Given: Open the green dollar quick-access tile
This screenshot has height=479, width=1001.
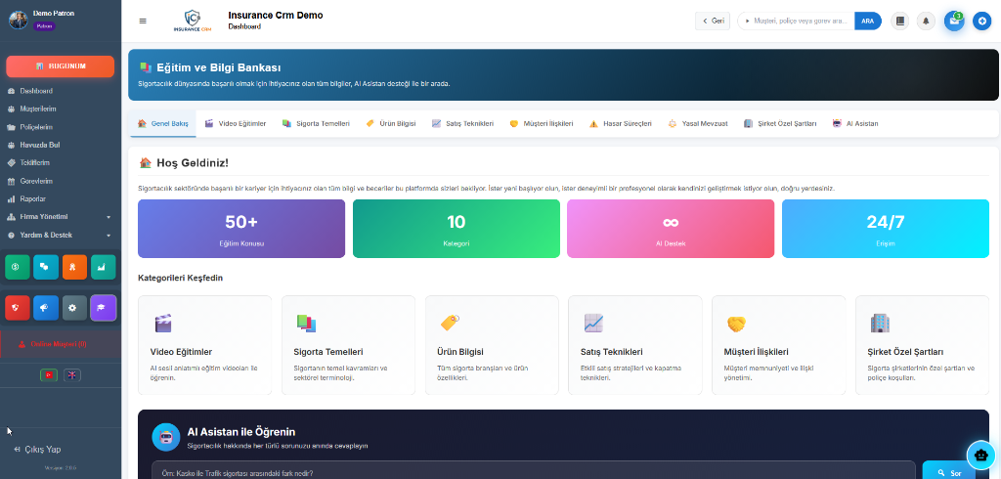Looking at the screenshot, I should coord(18,267).
